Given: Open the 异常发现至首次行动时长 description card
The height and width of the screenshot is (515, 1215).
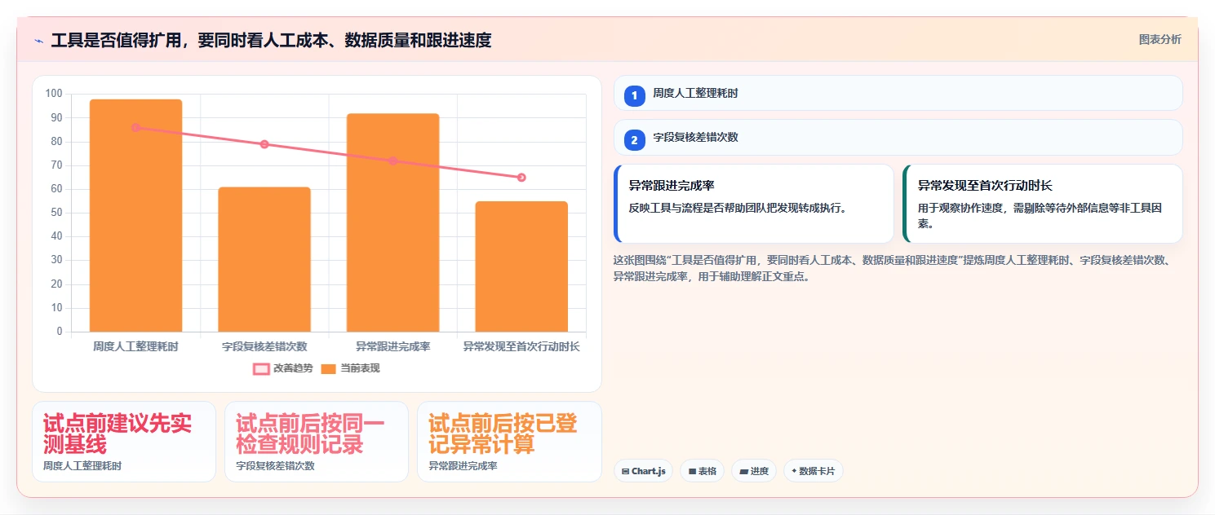Looking at the screenshot, I should coord(1043,204).
